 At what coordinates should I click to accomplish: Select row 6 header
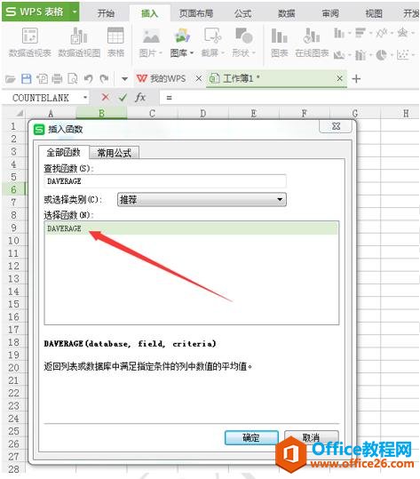pos(13,189)
